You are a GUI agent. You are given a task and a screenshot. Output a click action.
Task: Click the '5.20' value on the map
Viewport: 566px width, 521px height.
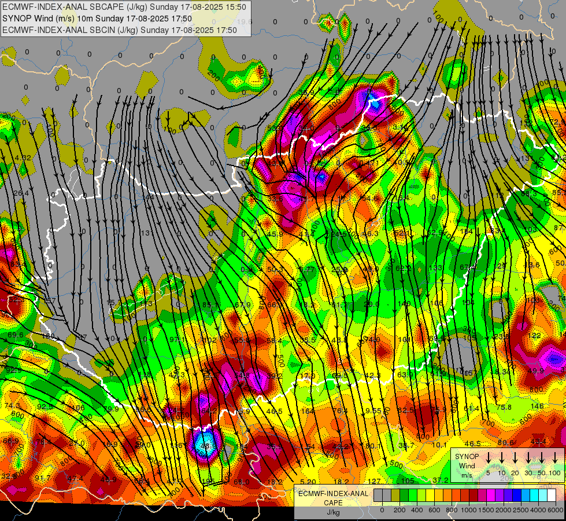point(308,482)
